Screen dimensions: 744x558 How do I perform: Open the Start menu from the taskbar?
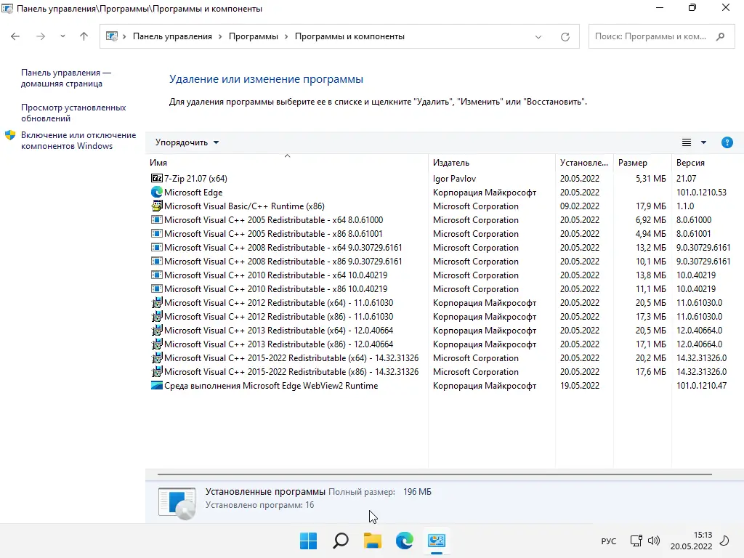click(308, 541)
